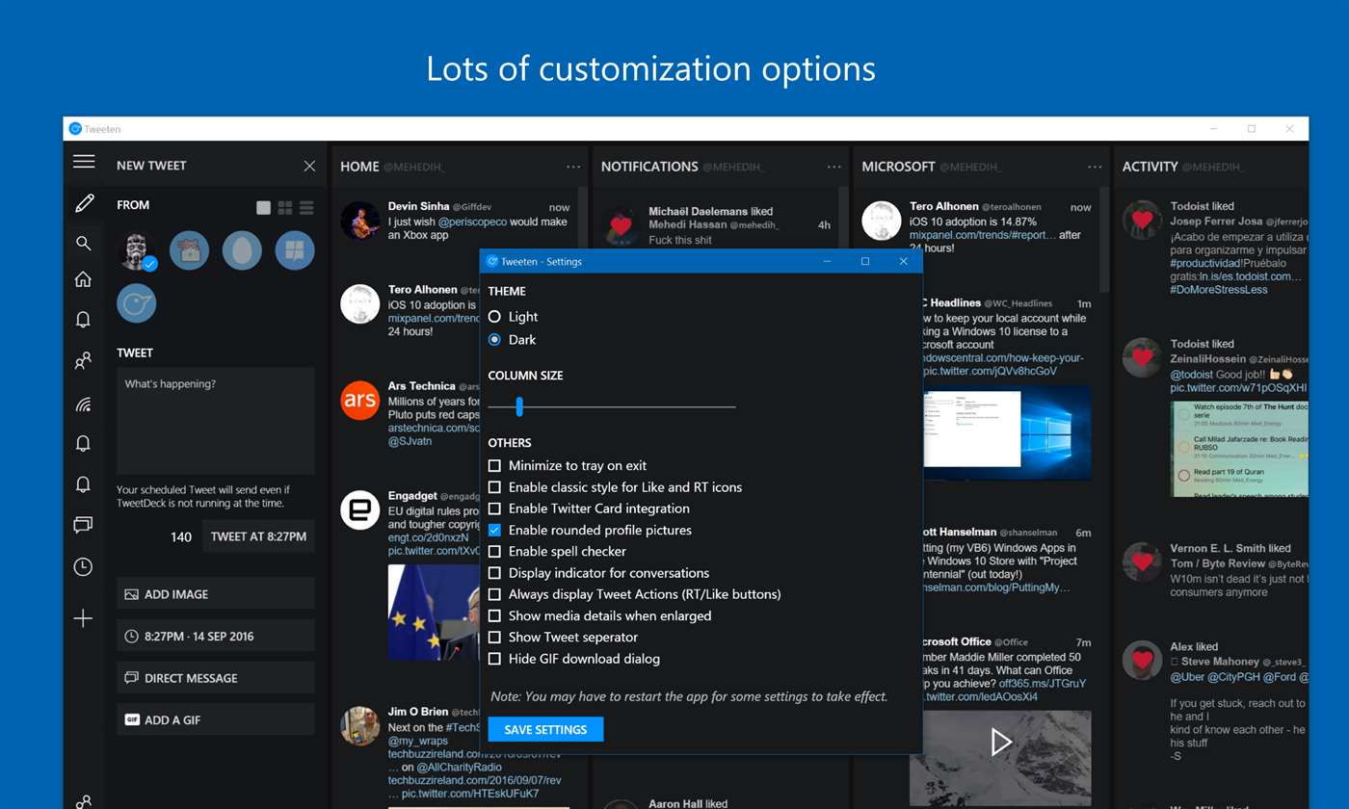Select the list account view icon
Screen dimensions: 1349x809
point(306,207)
